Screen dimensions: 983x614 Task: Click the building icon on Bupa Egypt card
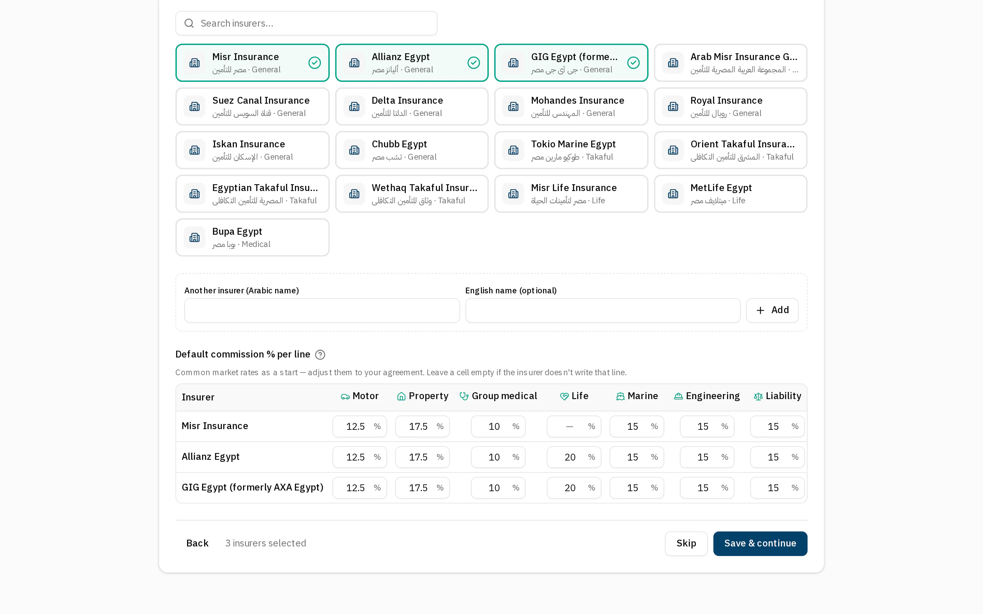pyautogui.click(x=195, y=237)
